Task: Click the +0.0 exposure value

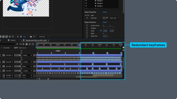Action: click(24, 37)
